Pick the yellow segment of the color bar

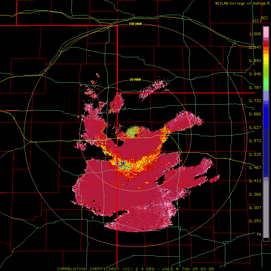click(x=266, y=59)
